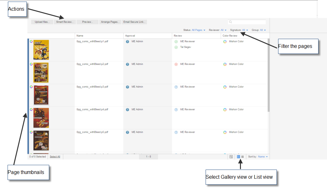Image resolution: width=327 pixels, height=191 pixels.
Task: Open Smart Review
Action: (x=65, y=22)
